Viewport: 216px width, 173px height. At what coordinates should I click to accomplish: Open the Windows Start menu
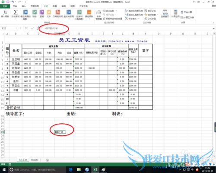(x=4, y=170)
